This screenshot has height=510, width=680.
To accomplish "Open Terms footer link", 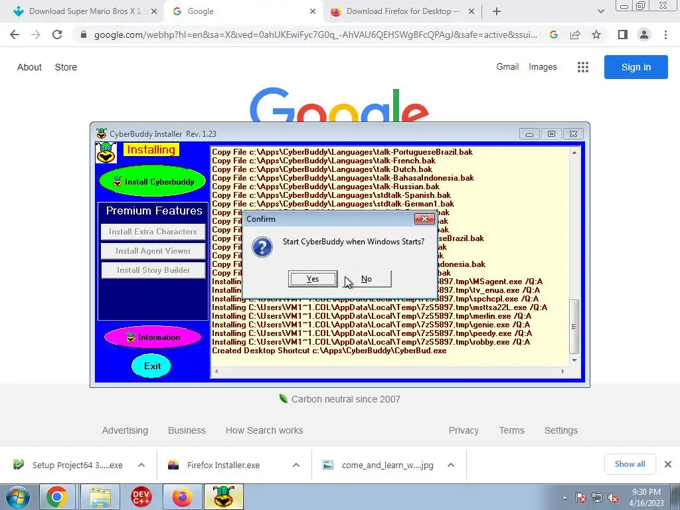I will click(x=511, y=430).
